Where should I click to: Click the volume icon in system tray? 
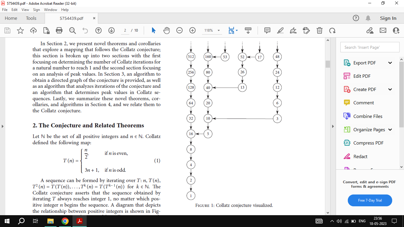click(339, 221)
